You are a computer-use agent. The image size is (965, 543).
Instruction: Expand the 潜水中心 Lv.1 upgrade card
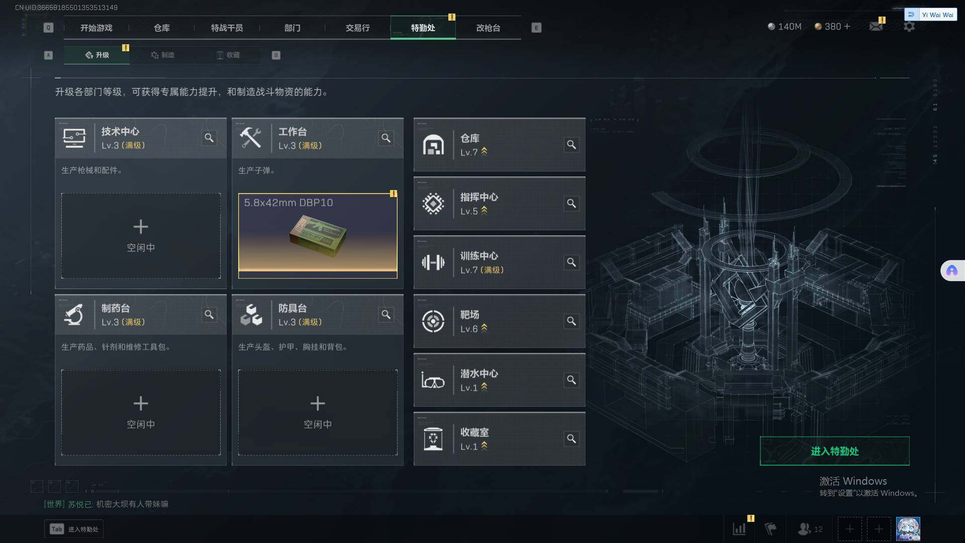(x=499, y=380)
